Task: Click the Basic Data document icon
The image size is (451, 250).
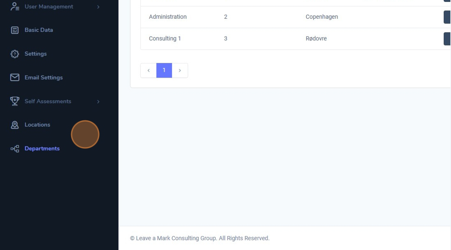Action: 15,30
